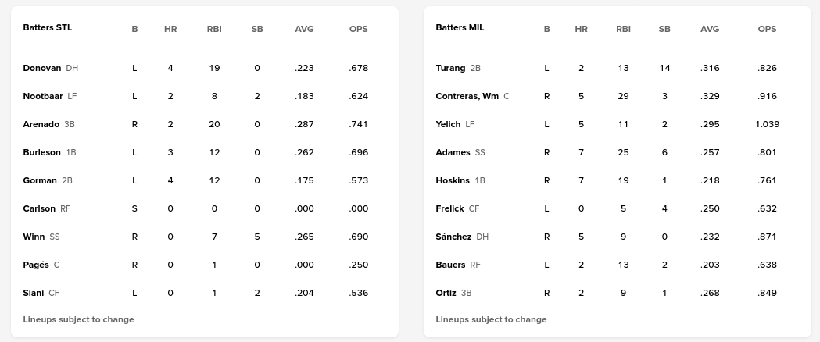This screenshot has width=820, height=342.
Task: View Carlson's player page
Action: point(39,208)
